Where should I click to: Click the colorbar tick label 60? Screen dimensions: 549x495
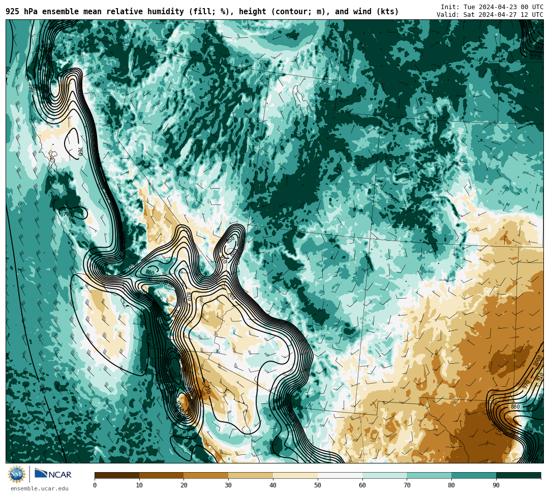362,485
